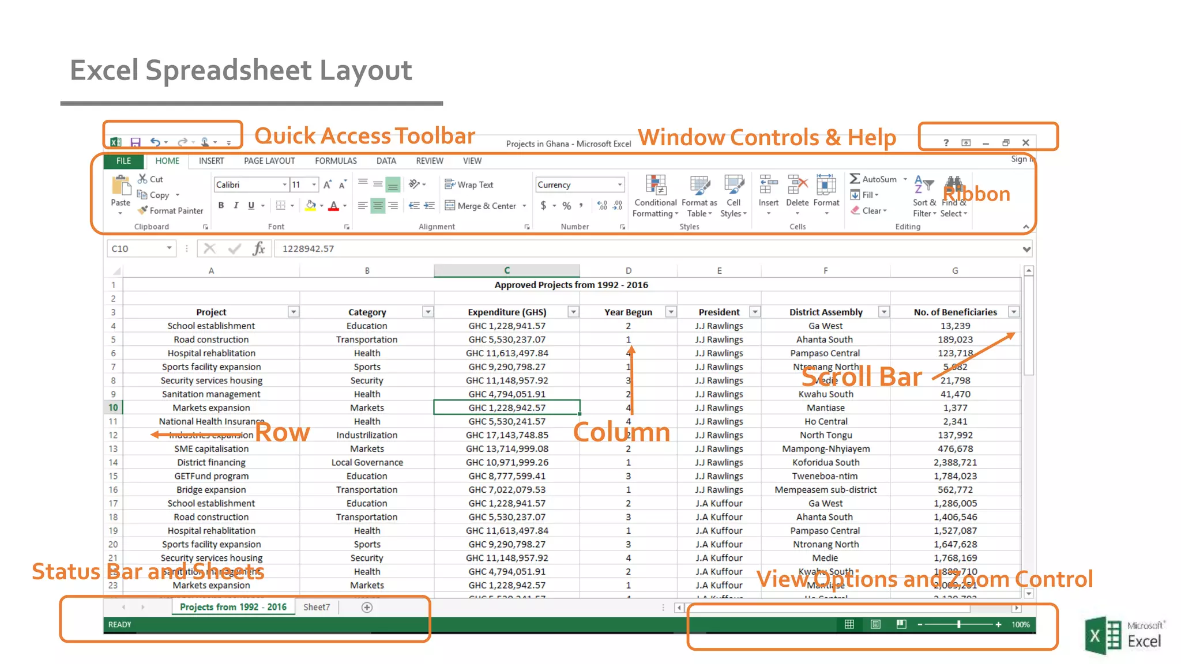Open the Currency number format dropdown
Image resolution: width=1181 pixels, height=664 pixels.
pyautogui.click(x=620, y=184)
